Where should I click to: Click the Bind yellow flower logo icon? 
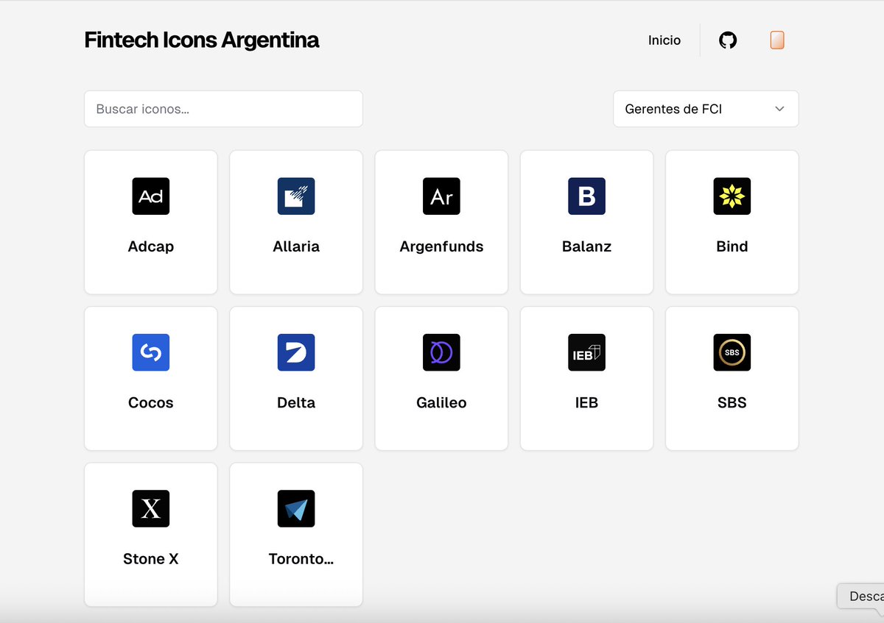pyautogui.click(x=732, y=196)
